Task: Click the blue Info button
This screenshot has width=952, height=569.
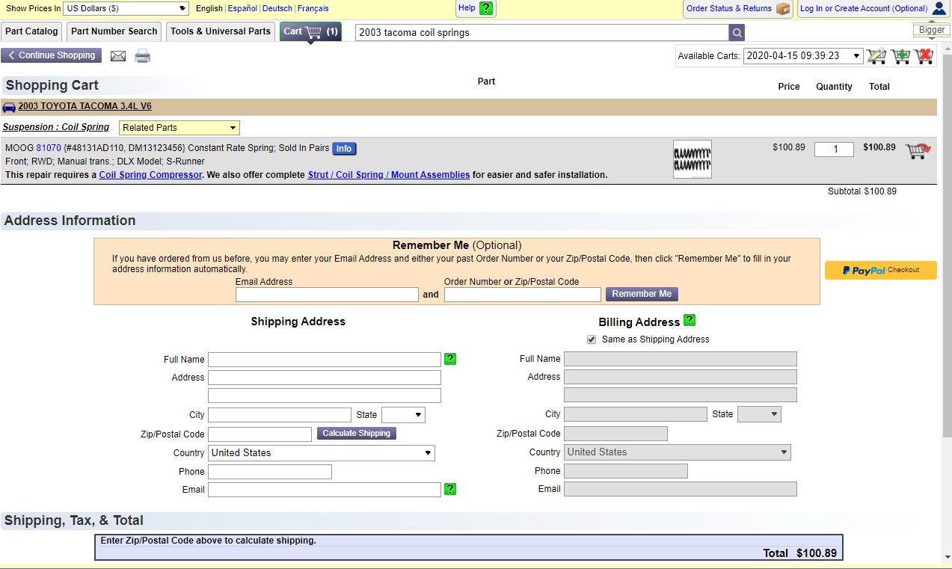Action: 344,149
